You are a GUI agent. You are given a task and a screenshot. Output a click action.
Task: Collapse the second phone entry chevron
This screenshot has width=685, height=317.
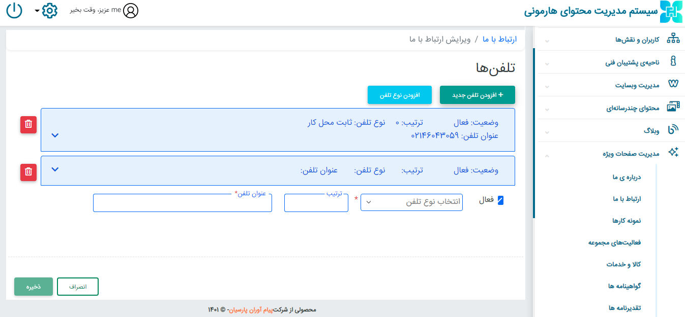pyautogui.click(x=55, y=169)
